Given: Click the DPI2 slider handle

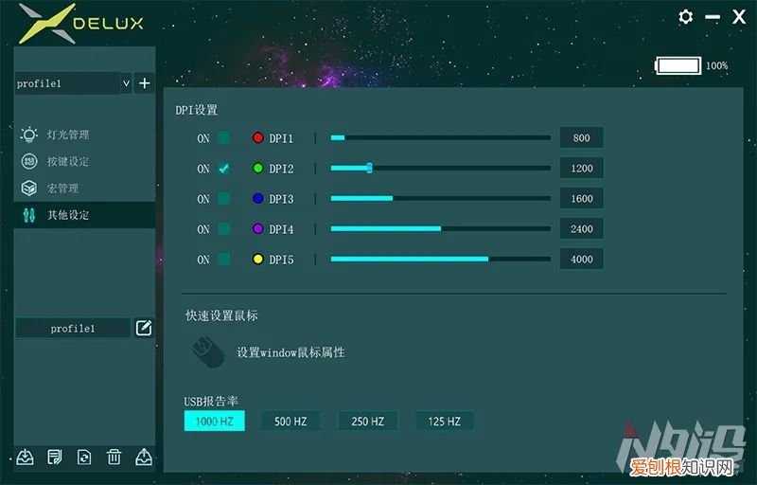Looking at the screenshot, I should point(369,168).
